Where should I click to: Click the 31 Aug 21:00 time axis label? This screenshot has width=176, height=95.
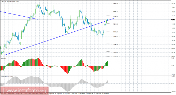click(66, 93)
